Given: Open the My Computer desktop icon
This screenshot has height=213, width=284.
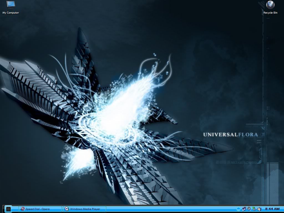Looking at the screenshot, I should pos(11,5).
